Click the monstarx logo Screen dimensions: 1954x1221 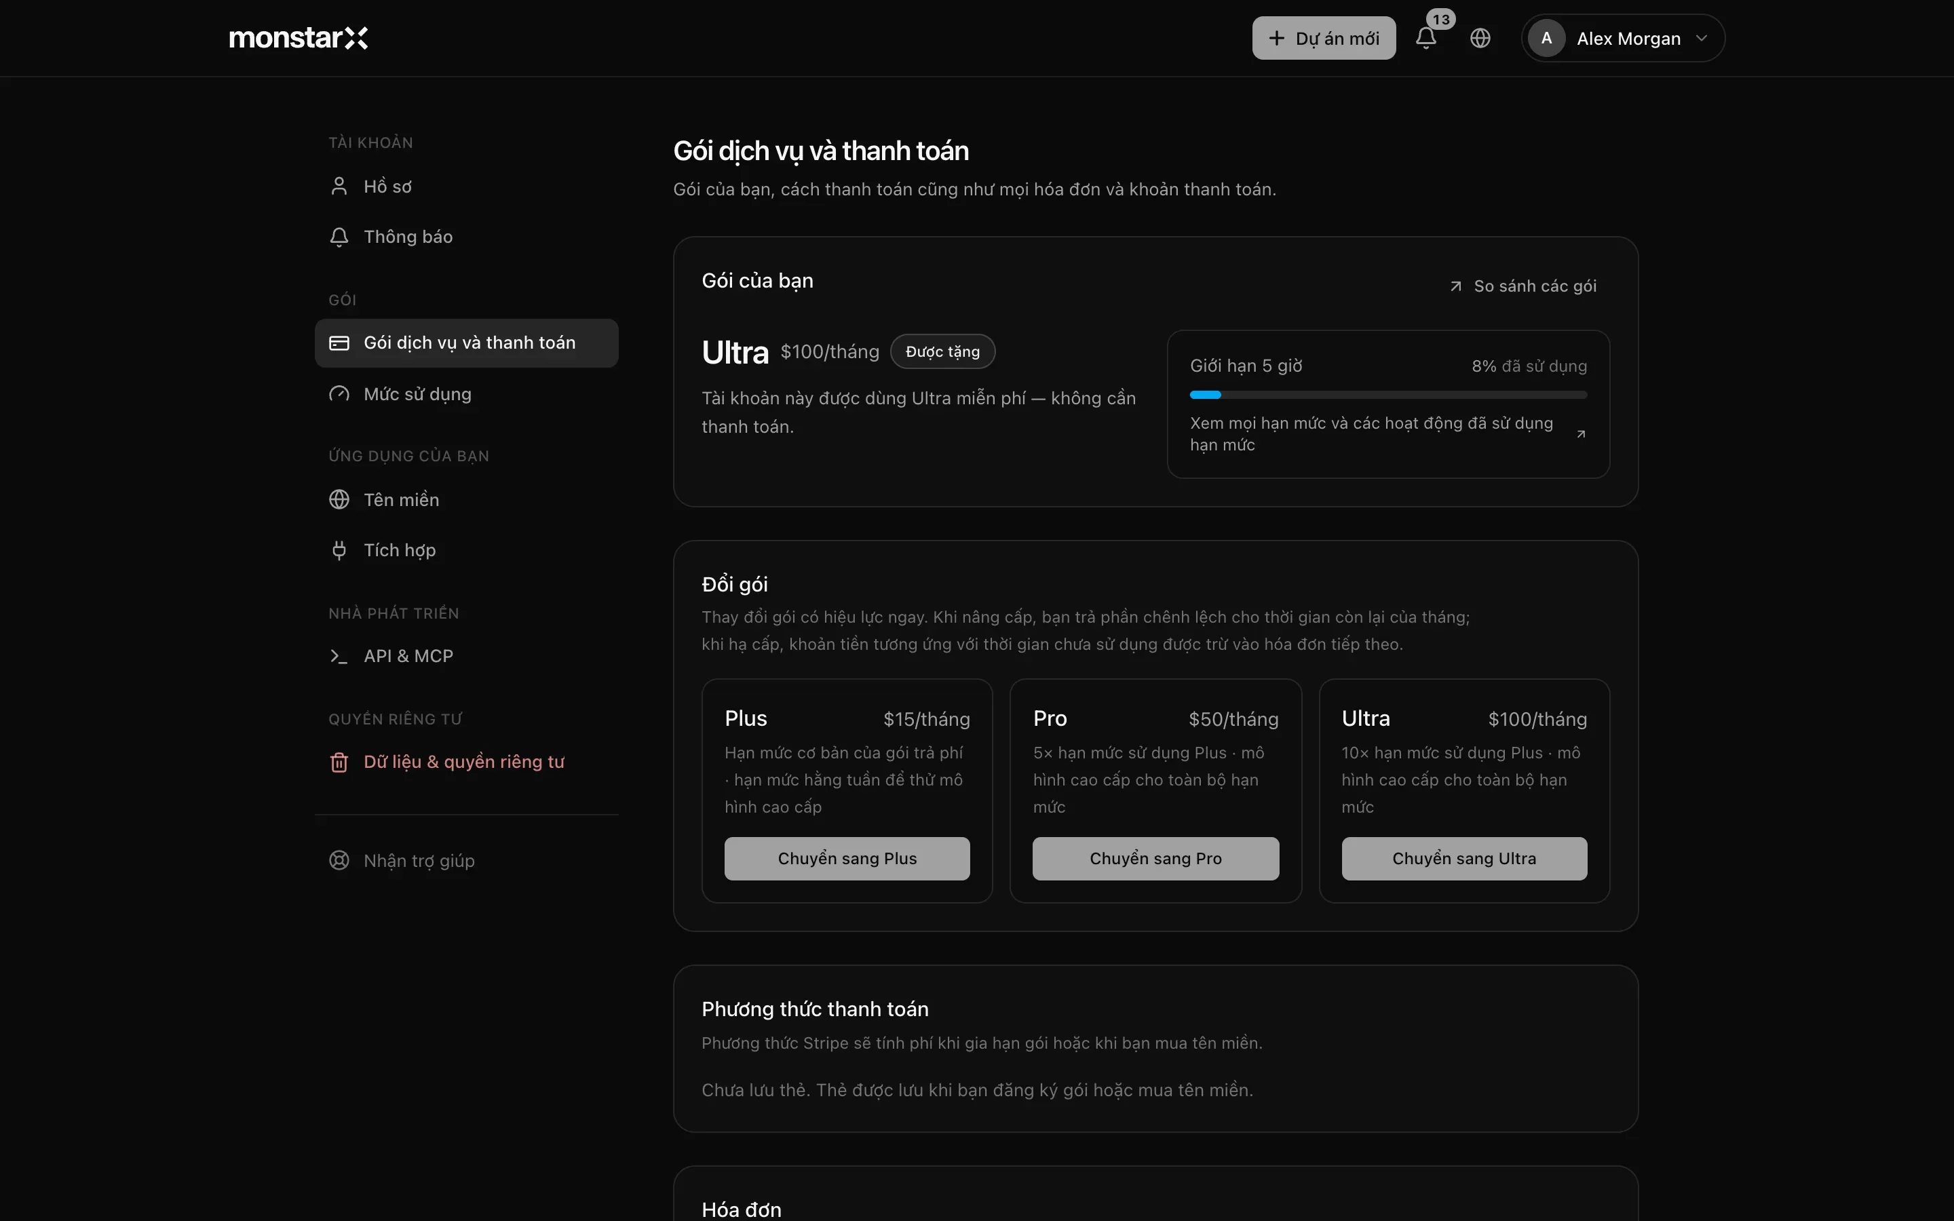tap(298, 38)
